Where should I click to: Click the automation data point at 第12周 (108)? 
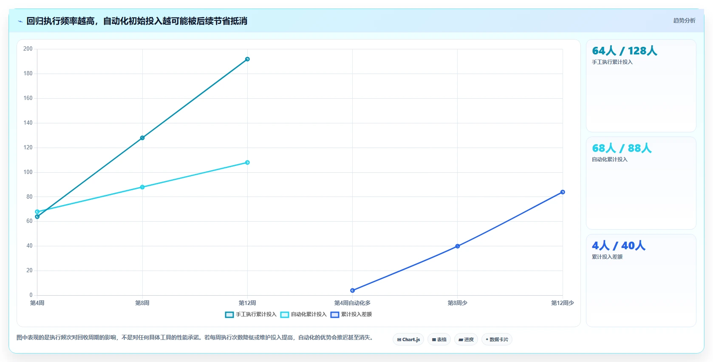(247, 162)
